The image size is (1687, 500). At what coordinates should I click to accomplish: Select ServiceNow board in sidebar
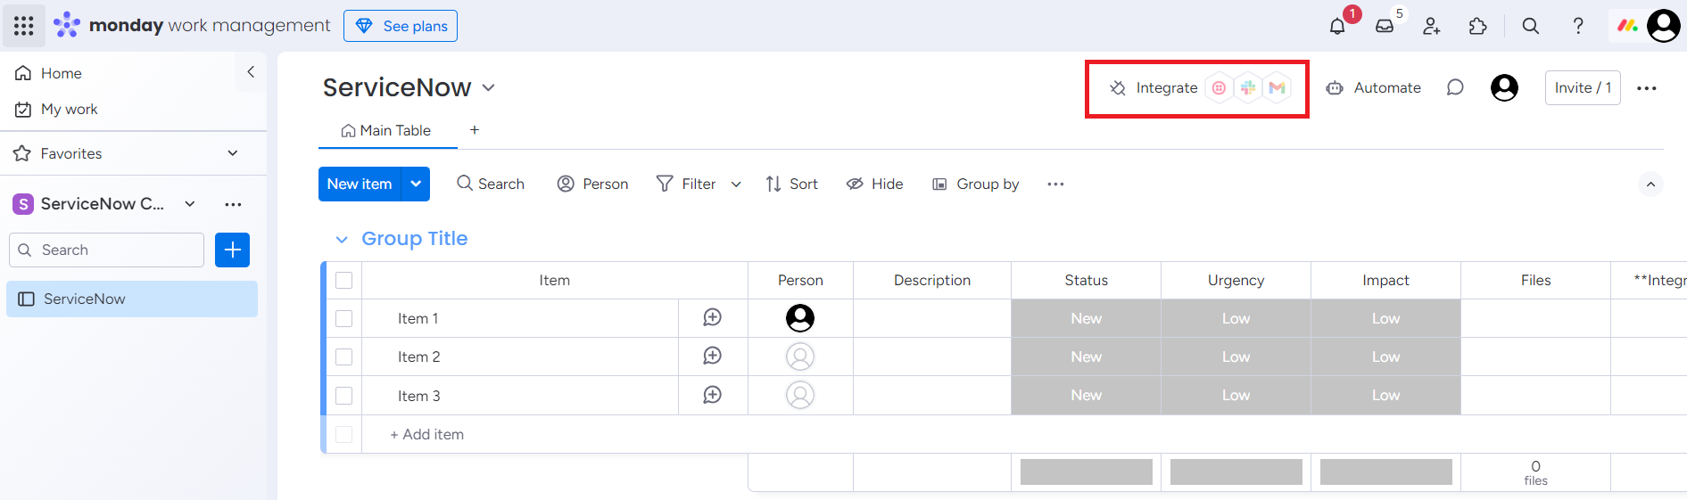(132, 299)
